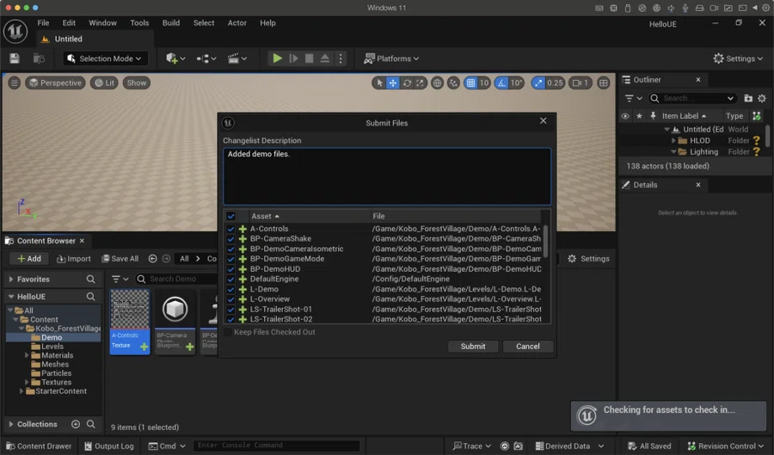Open the Build menu
Image resolution: width=774 pixels, height=455 pixels.
[x=171, y=22]
